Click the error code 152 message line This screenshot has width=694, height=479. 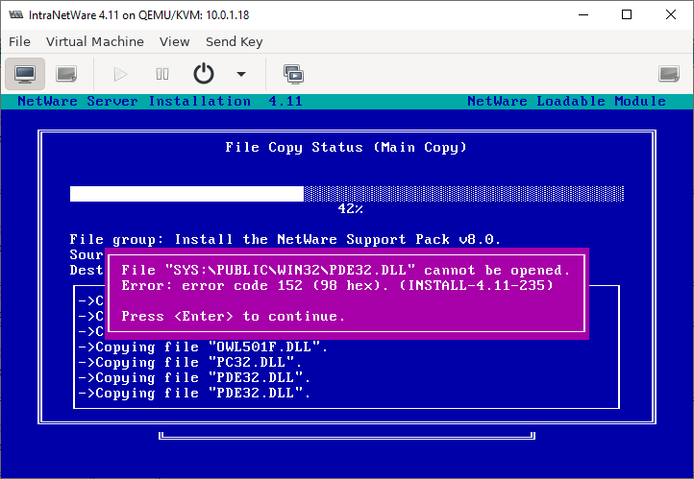pos(337,285)
